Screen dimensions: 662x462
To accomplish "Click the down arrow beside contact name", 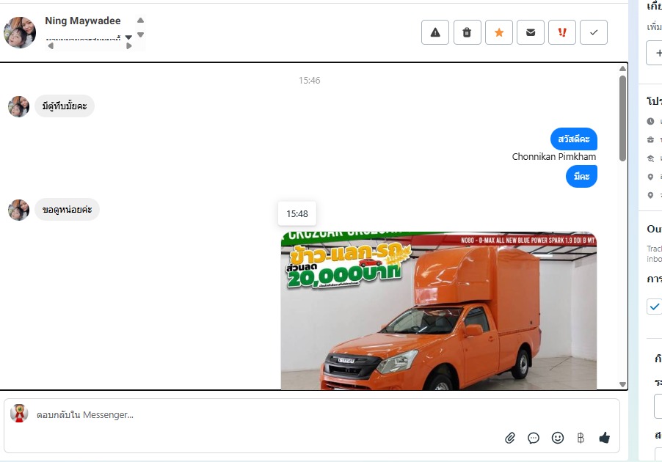I will (x=141, y=34).
